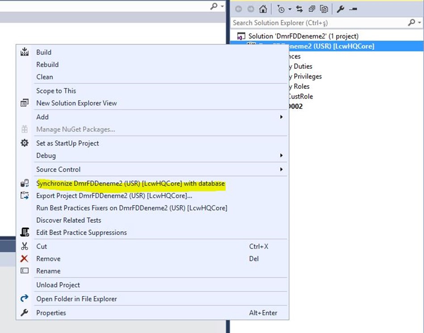
Task: Choose Discover Related Tests
Action: click(x=69, y=220)
